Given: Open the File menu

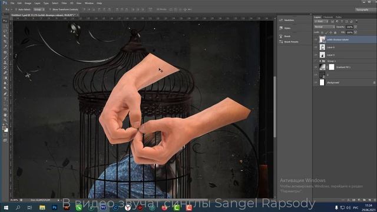Looking at the screenshot, I should pyautogui.click(x=12, y=3).
